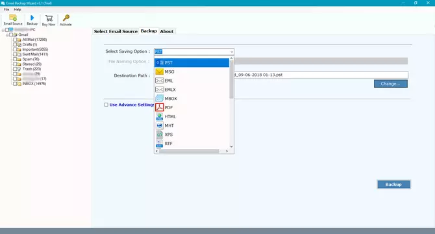Click the Important (5055) folder label
The height and width of the screenshot is (234, 435).
click(35, 49)
